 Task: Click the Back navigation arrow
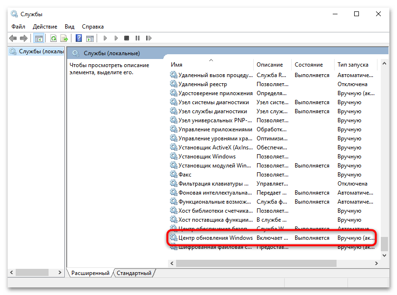point(13,38)
